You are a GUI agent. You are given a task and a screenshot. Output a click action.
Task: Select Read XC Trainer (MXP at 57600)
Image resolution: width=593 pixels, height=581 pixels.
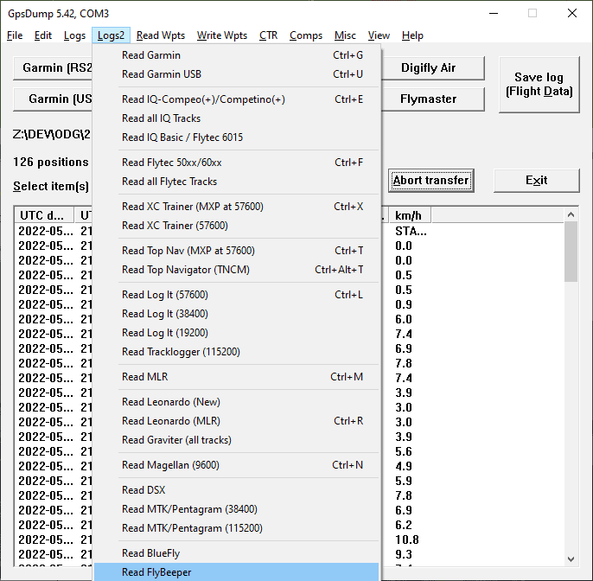pos(236,207)
